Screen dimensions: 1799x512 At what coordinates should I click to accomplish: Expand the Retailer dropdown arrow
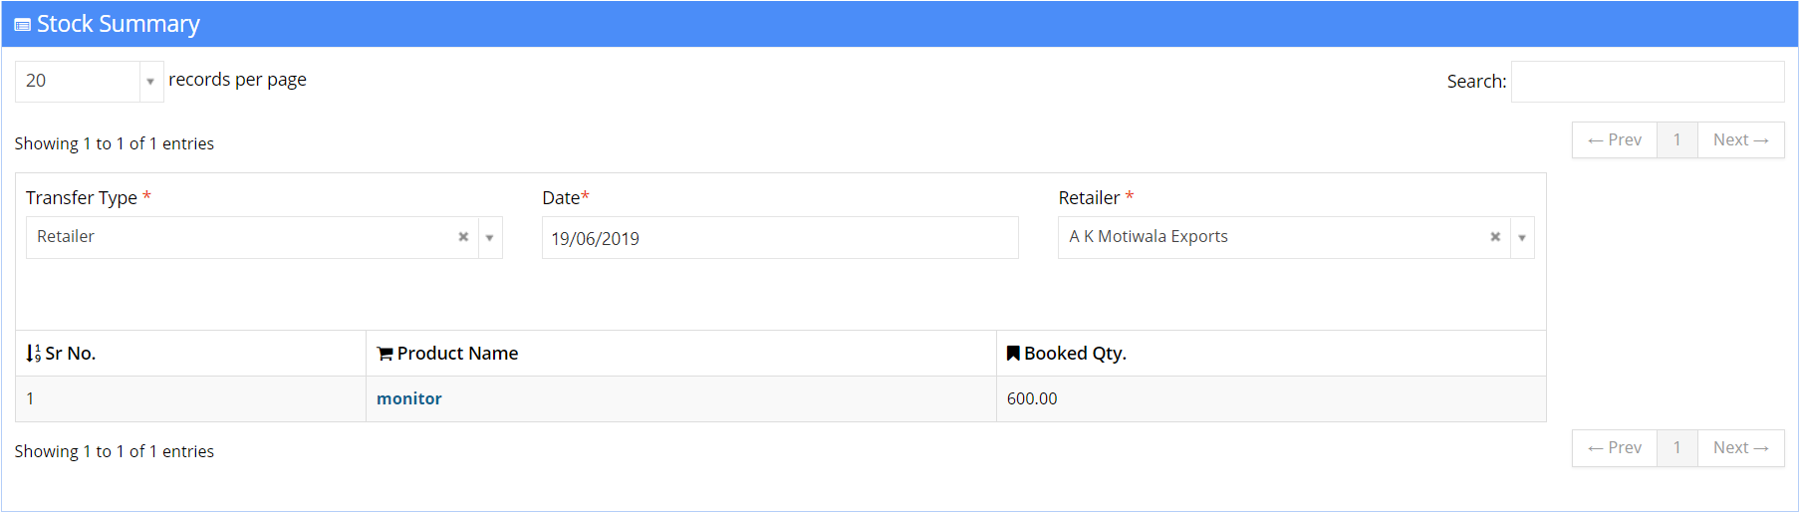point(1522,238)
